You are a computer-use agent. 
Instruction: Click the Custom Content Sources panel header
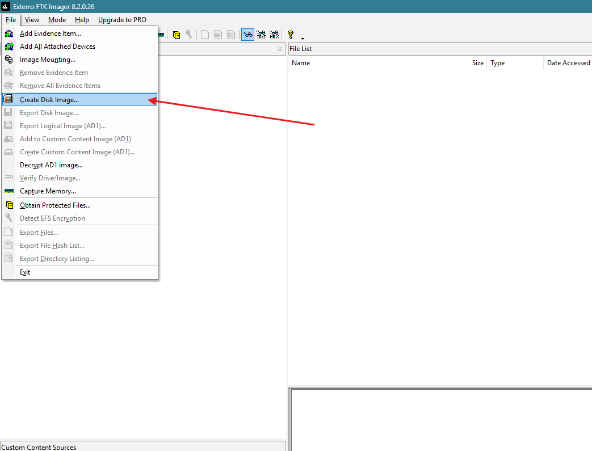click(143, 447)
